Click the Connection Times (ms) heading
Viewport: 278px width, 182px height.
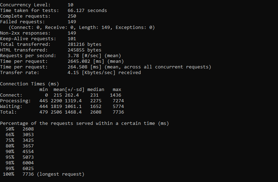[30, 84]
